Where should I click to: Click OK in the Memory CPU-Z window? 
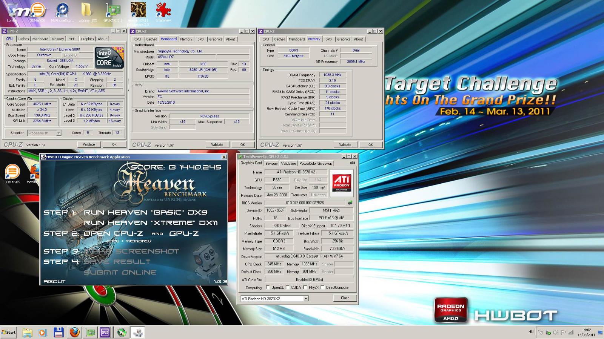coord(370,145)
